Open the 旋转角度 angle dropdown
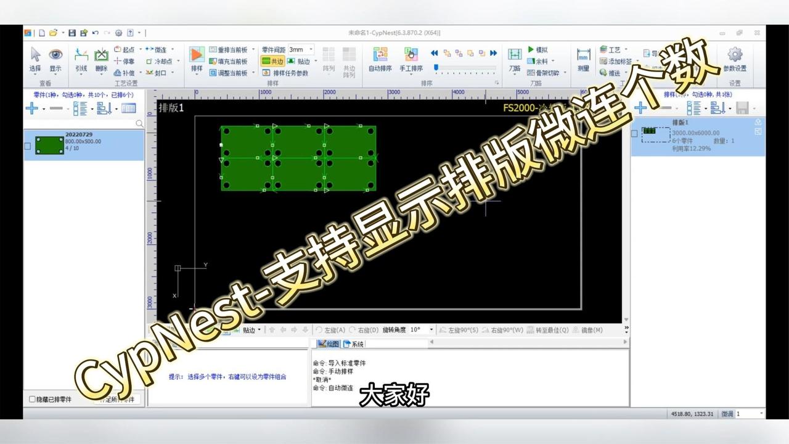The width and height of the screenshot is (789, 444). click(x=431, y=329)
